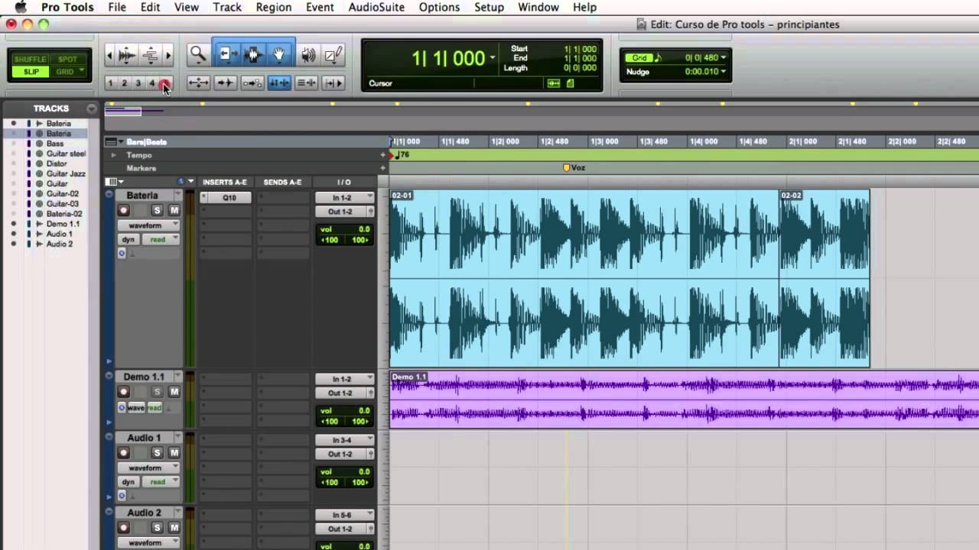Click Bateria track view toggle circle icon
This screenshot has height=550, width=979.
[x=109, y=196]
